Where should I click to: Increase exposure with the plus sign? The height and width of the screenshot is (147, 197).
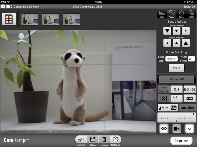pyautogui.click(x=194, y=114)
